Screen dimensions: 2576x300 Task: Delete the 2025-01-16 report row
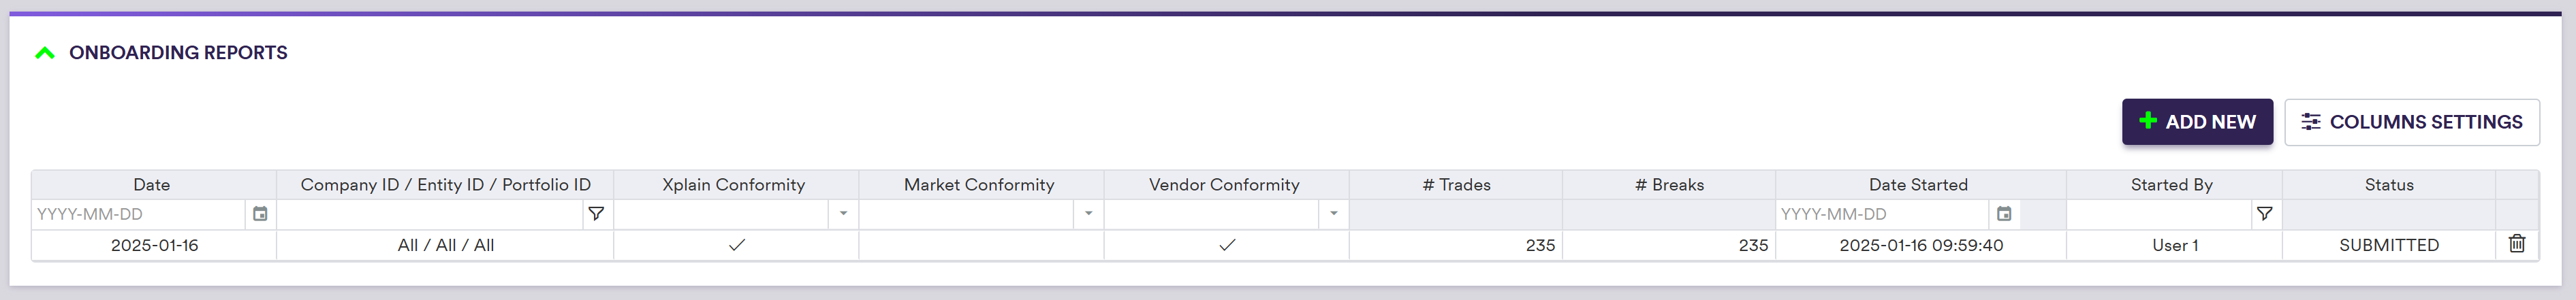pos(2517,244)
